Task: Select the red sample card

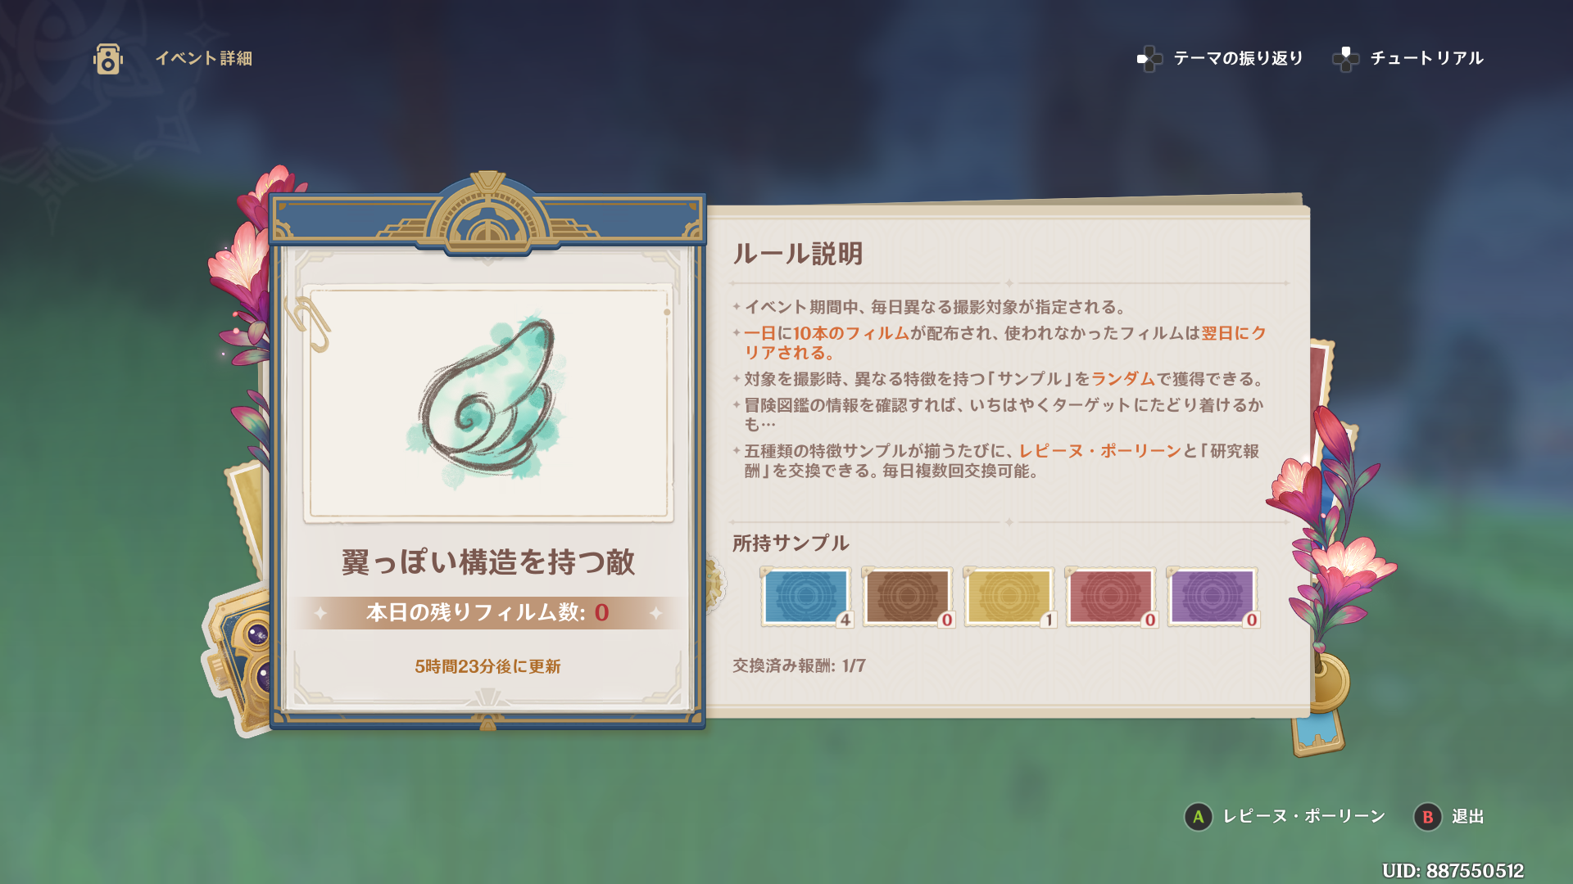Action: (1111, 598)
